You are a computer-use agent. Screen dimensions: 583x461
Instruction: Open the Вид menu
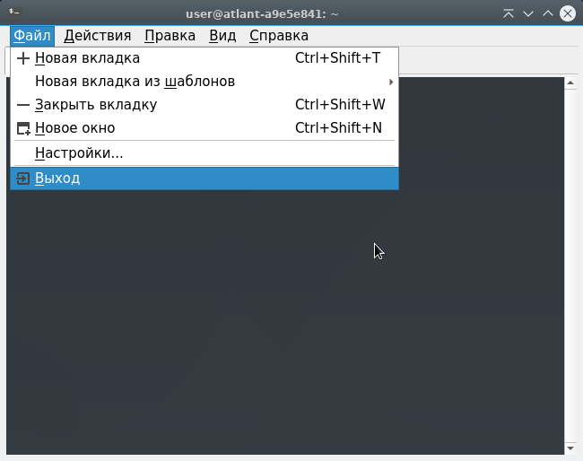tap(222, 36)
